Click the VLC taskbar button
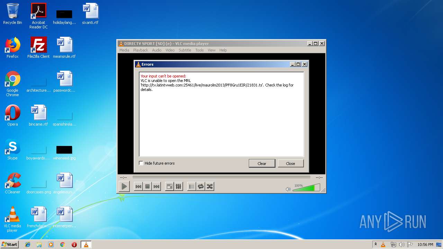 [x=86, y=245]
